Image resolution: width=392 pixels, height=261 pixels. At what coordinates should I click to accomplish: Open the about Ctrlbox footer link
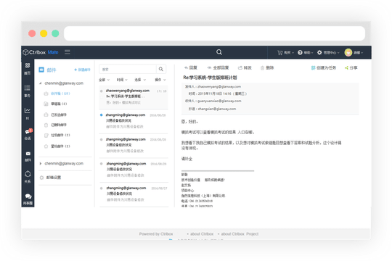202,234
